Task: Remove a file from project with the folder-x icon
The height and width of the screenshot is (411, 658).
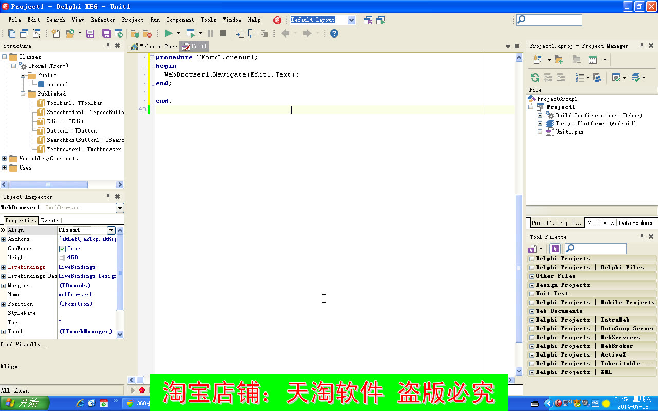Action: click(x=148, y=33)
